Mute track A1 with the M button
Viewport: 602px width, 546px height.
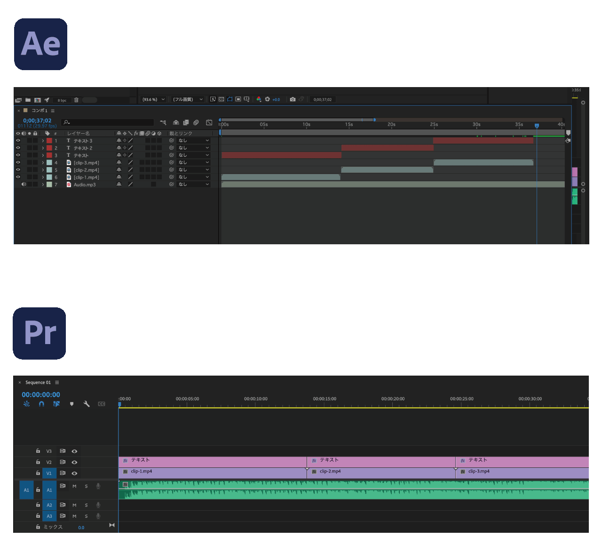point(74,486)
